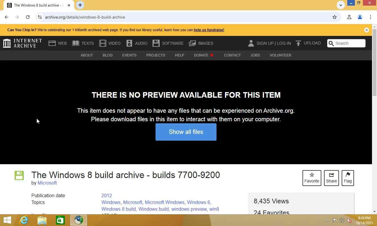Reload the current page
Image resolution: width=377 pixels, height=226 pixels.
pos(28,17)
